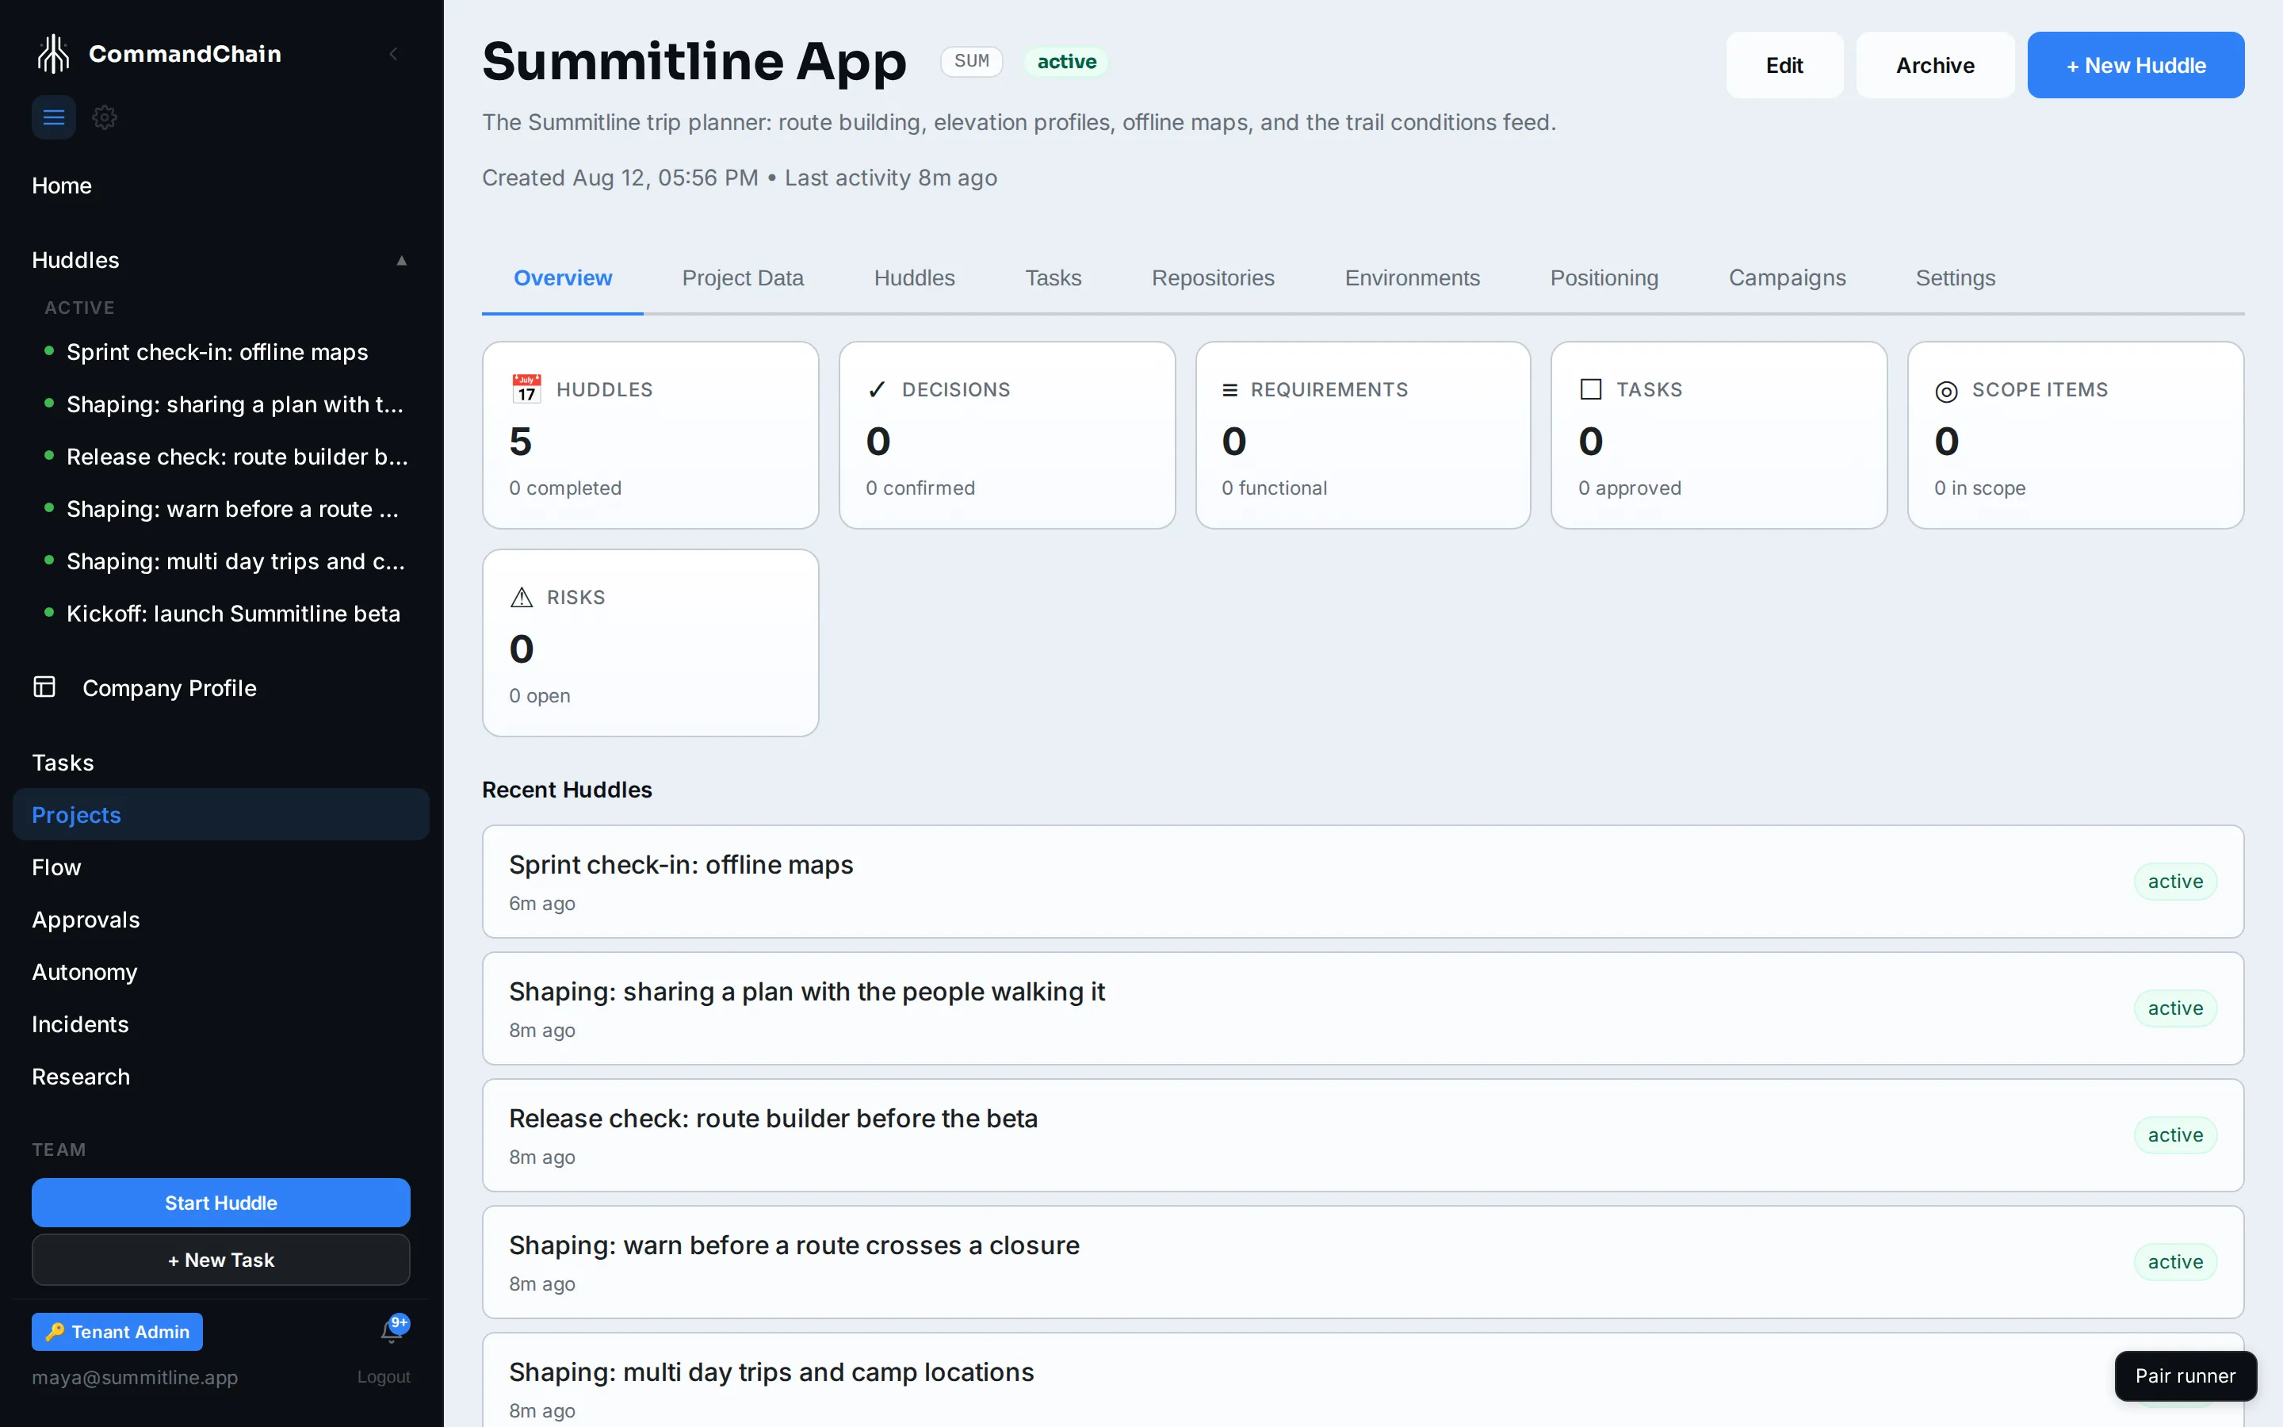Collapse the Huddles section arrow
The height and width of the screenshot is (1427, 2283).
point(402,261)
